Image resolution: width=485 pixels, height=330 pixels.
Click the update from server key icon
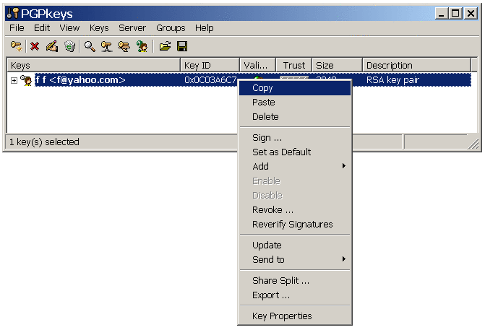click(x=124, y=46)
